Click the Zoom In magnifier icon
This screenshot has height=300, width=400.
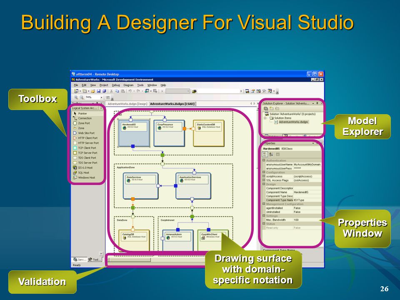click(x=76, y=97)
